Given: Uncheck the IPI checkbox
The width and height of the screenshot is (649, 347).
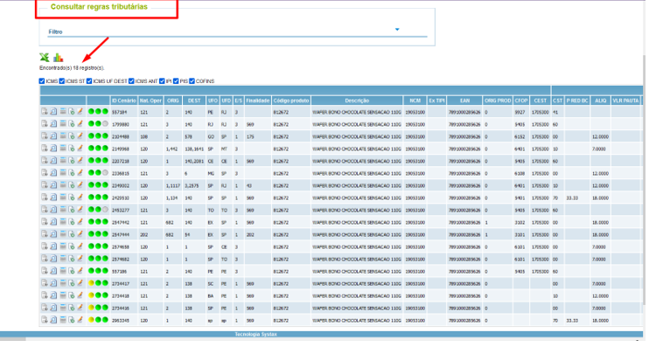Looking at the screenshot, I should click(162, 81).
